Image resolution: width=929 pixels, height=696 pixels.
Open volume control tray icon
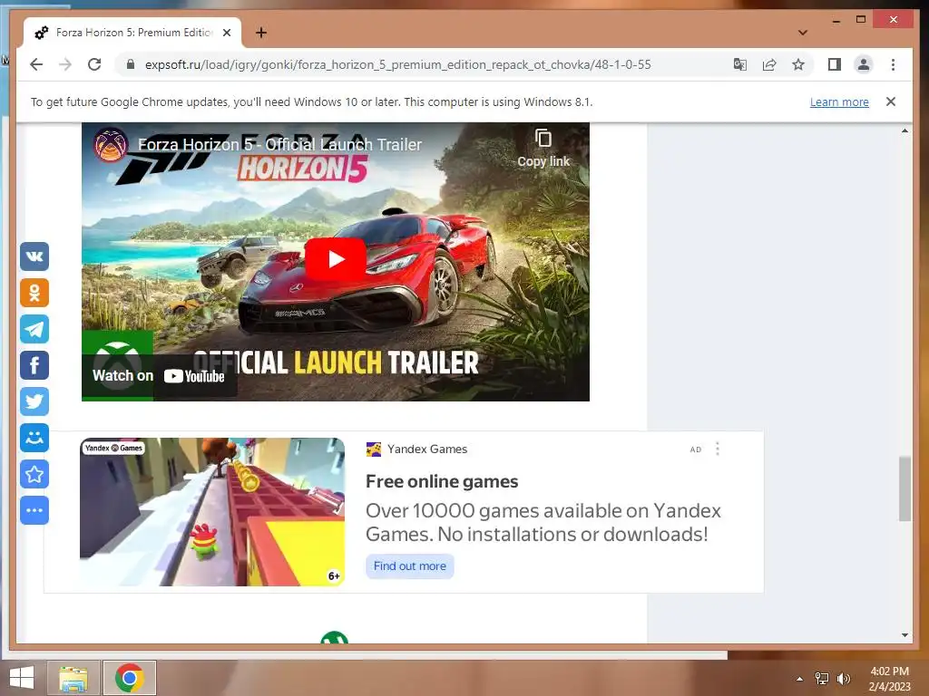point(843,679)
